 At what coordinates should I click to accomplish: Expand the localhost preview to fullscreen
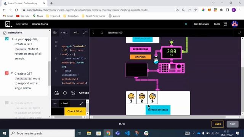[240, 33]
